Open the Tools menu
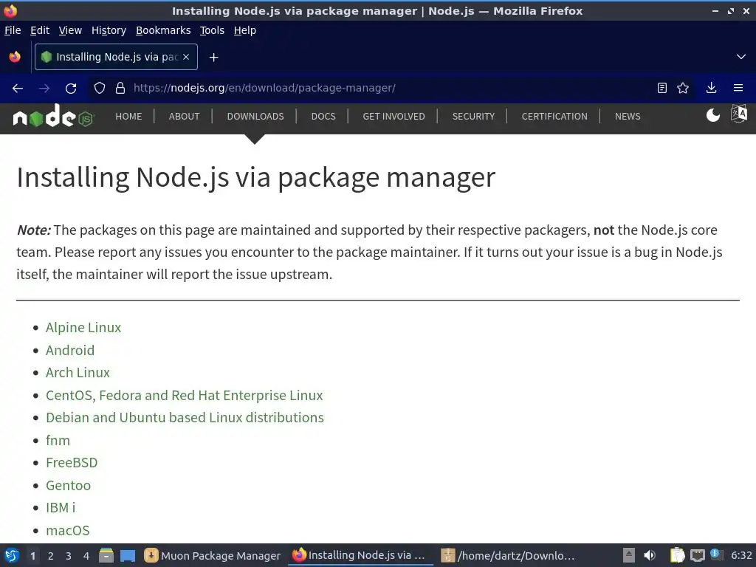This screenshot has width=756, height=567. (212, 30)
